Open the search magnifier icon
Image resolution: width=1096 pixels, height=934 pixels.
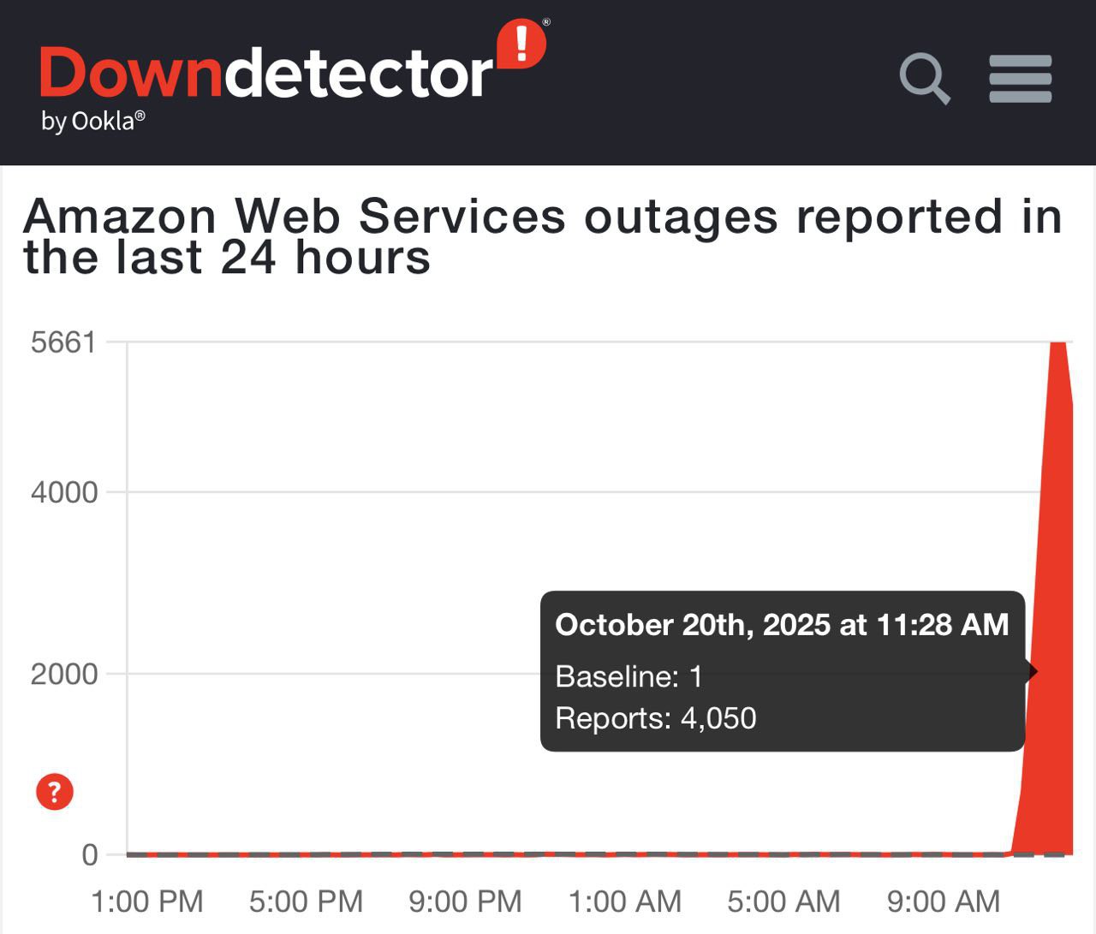(924, 78)
